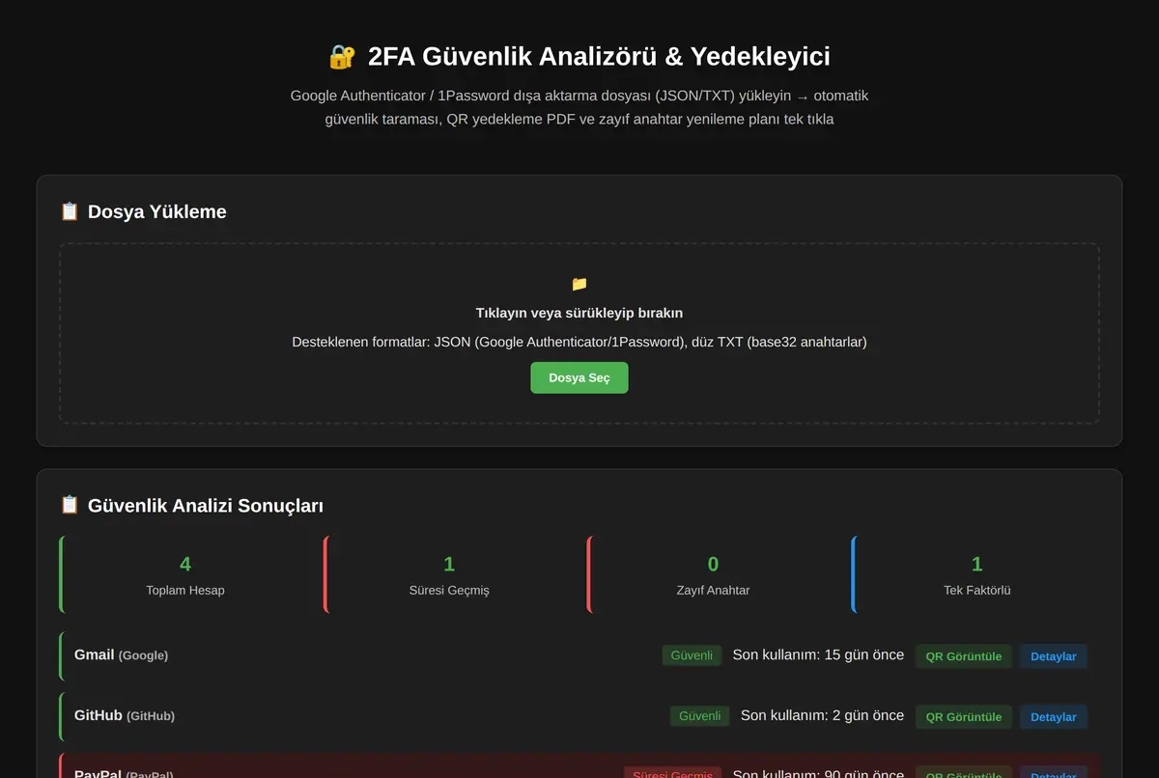Click the 'Desteklenen formatlar' description line
Screen dimensions: 1159x778
579,342
